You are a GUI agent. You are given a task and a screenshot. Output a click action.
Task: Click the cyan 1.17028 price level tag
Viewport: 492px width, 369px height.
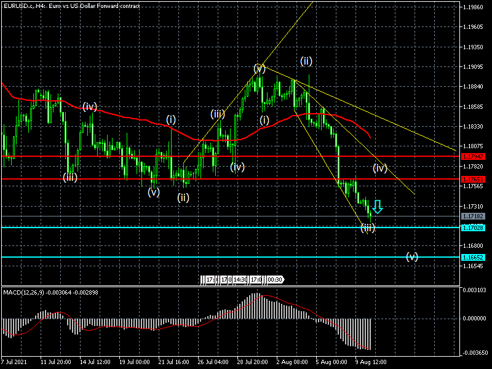[x=472, y=228]
